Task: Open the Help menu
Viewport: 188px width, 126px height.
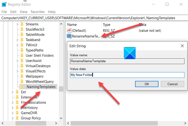Action: [52, 12]
